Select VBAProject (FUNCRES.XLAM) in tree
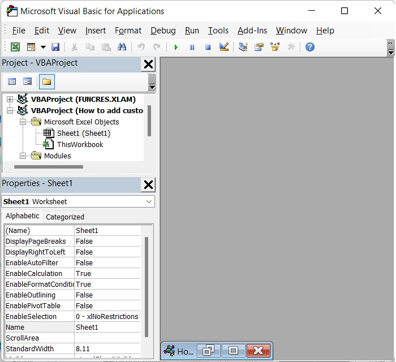396x362 pixels. 83,99
